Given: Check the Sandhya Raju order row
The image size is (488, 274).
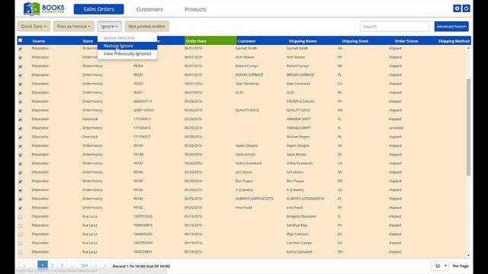Looking at the screenshot, I should click(x=21, y=225).
